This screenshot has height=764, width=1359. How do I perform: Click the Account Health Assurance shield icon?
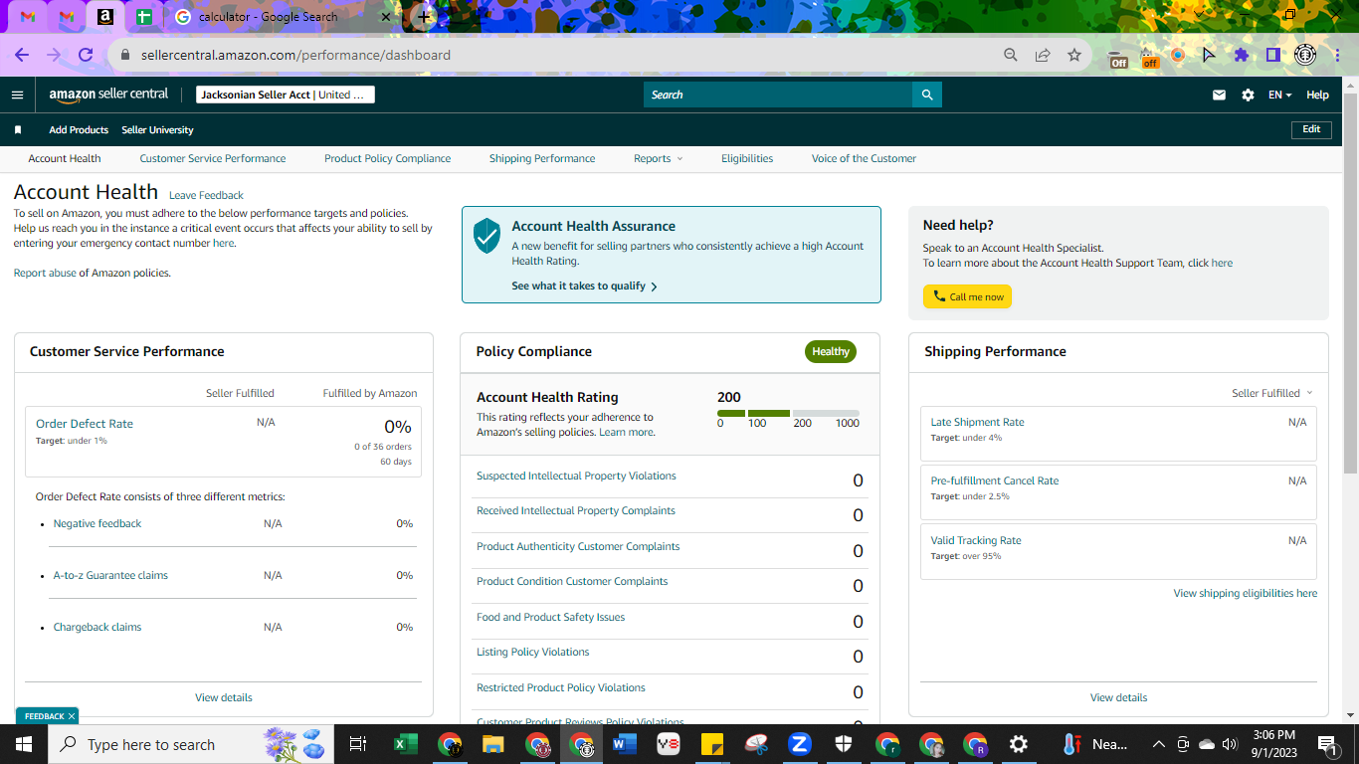pyautogui.click(x=486, y=236)
